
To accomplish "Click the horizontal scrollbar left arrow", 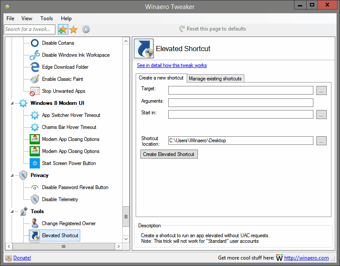I will point(9,247).
